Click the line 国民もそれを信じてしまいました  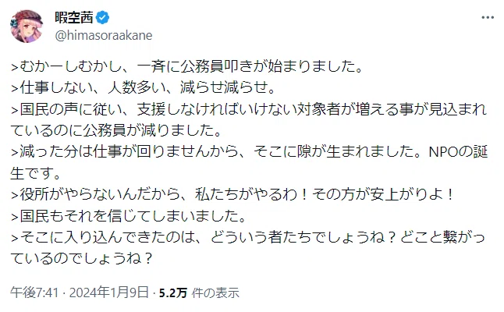(129, 216)
